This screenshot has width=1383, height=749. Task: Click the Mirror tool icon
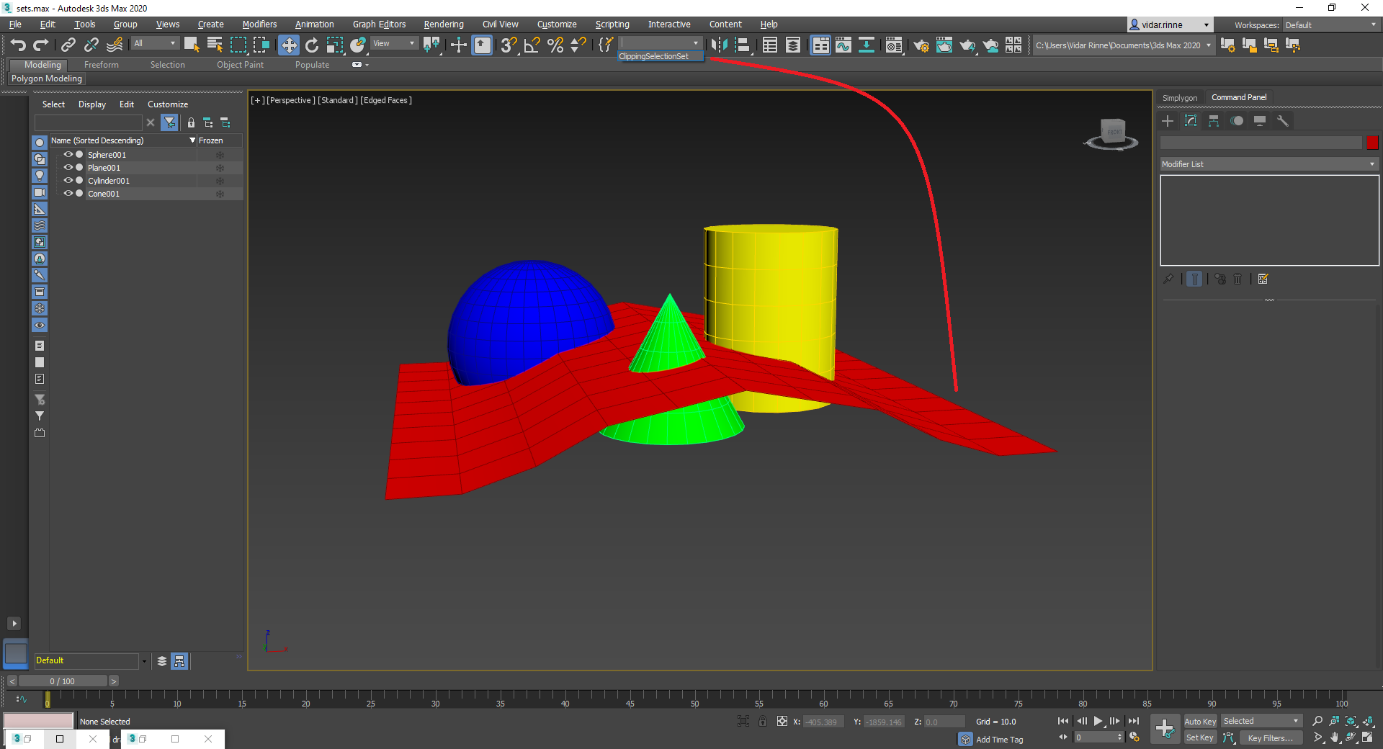(x=719, y=45)
